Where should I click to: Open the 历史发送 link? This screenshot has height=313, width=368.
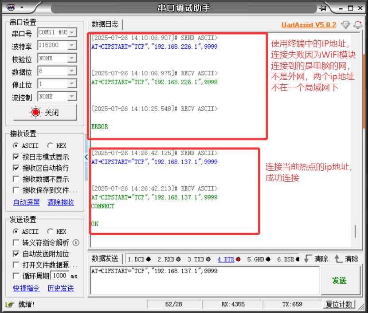61,288
